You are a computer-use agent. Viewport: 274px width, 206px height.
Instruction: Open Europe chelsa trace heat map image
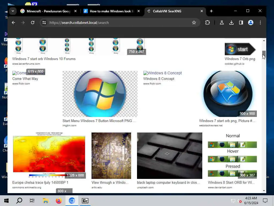(x=49, y=156)
